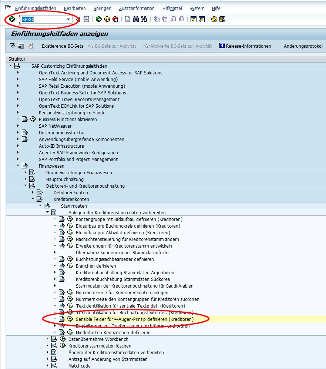Click the red Cancel icon
Screen dimensions: 326x369
click(115, 19)
